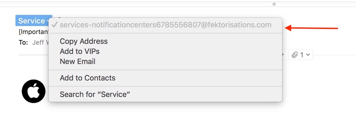Screen dimensions: 356x123
Task: Select the services-notificationcenters email address entry
Action: coord(165,25)
